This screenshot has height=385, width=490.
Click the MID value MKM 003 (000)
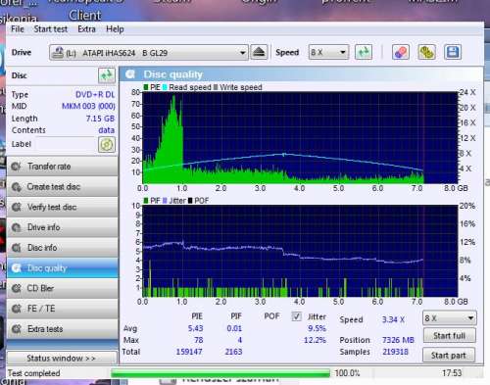click(88, 106)
